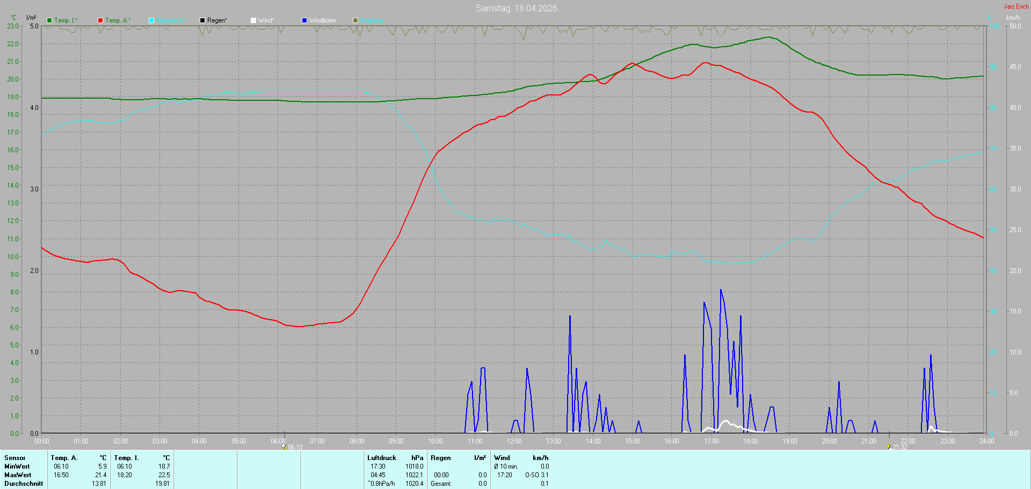
Task: Click the 17:30 Luftdruck minimum time
Action: [x=378, y=466]
